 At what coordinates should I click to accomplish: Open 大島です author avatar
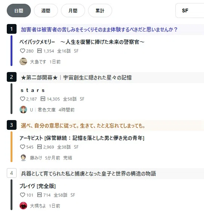click(23, 62)
